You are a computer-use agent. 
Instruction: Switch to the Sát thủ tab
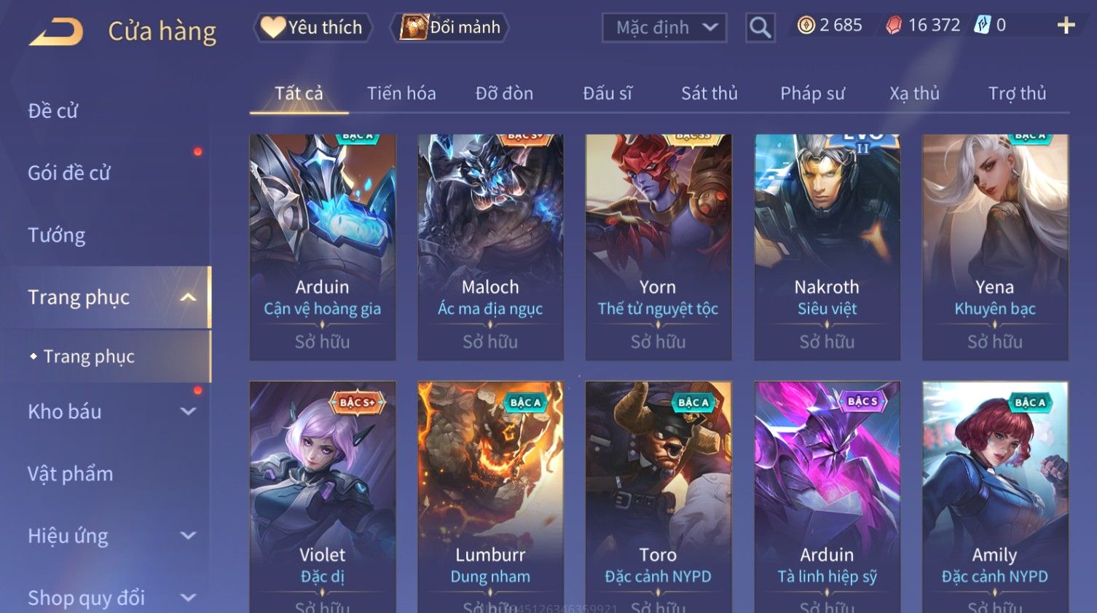pyautogui.click(x=709, y=93)
